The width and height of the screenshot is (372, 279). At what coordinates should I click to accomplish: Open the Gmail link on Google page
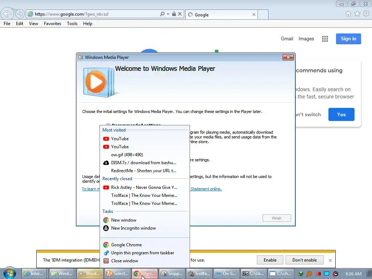coord(287,39)
